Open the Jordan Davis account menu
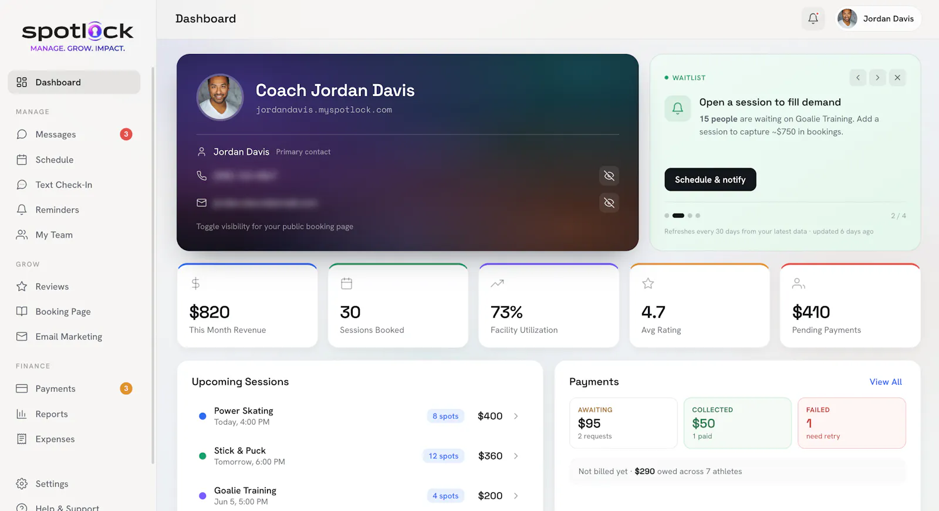Screen dimensions: 939x511 (879, 19)
